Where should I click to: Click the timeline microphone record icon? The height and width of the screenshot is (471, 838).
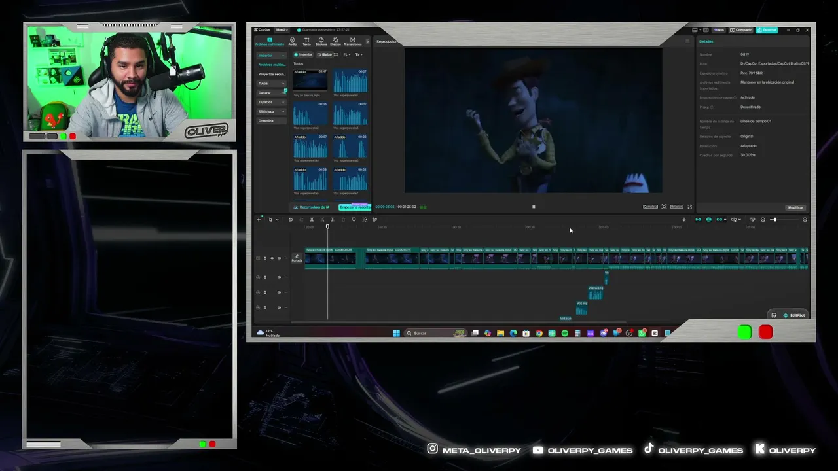(684, 220)
